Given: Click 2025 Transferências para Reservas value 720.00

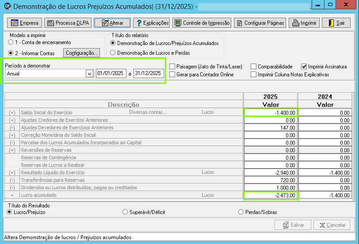Looking at the screenshot, I should coord(271,180).
